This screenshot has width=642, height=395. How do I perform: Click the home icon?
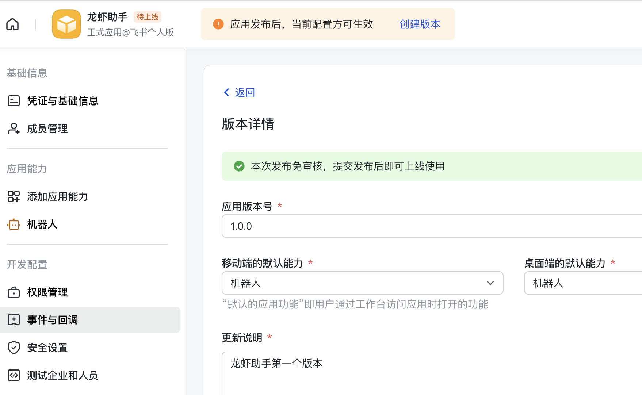(12, 24)
